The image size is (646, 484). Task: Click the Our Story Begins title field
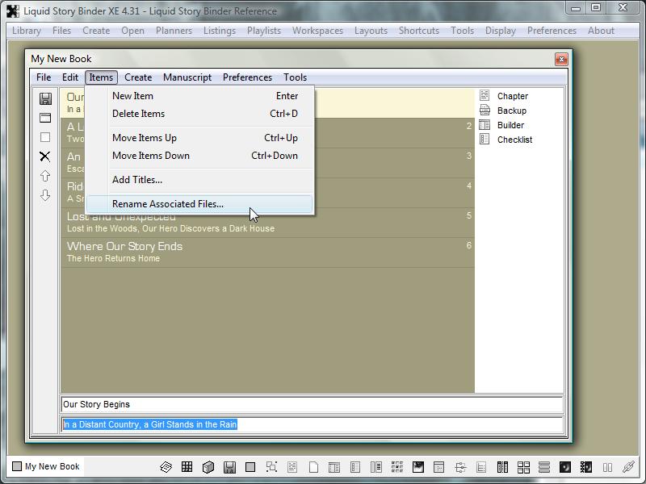pos(312,405)
